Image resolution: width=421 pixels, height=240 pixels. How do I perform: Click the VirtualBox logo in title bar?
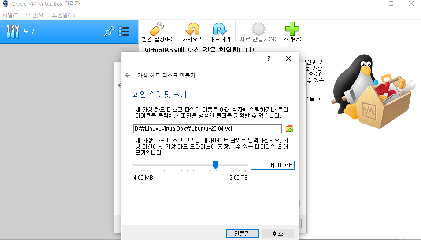pyautogui.click(x=5, y=4)
